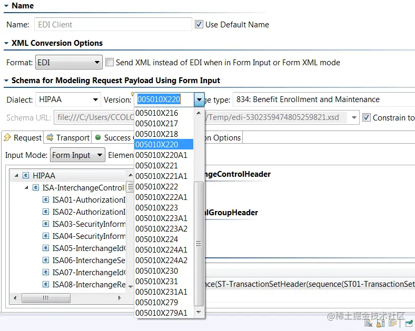
Task: Collapse the ISA-InterchangeControl tree node arrow
Action: (26, 188)
